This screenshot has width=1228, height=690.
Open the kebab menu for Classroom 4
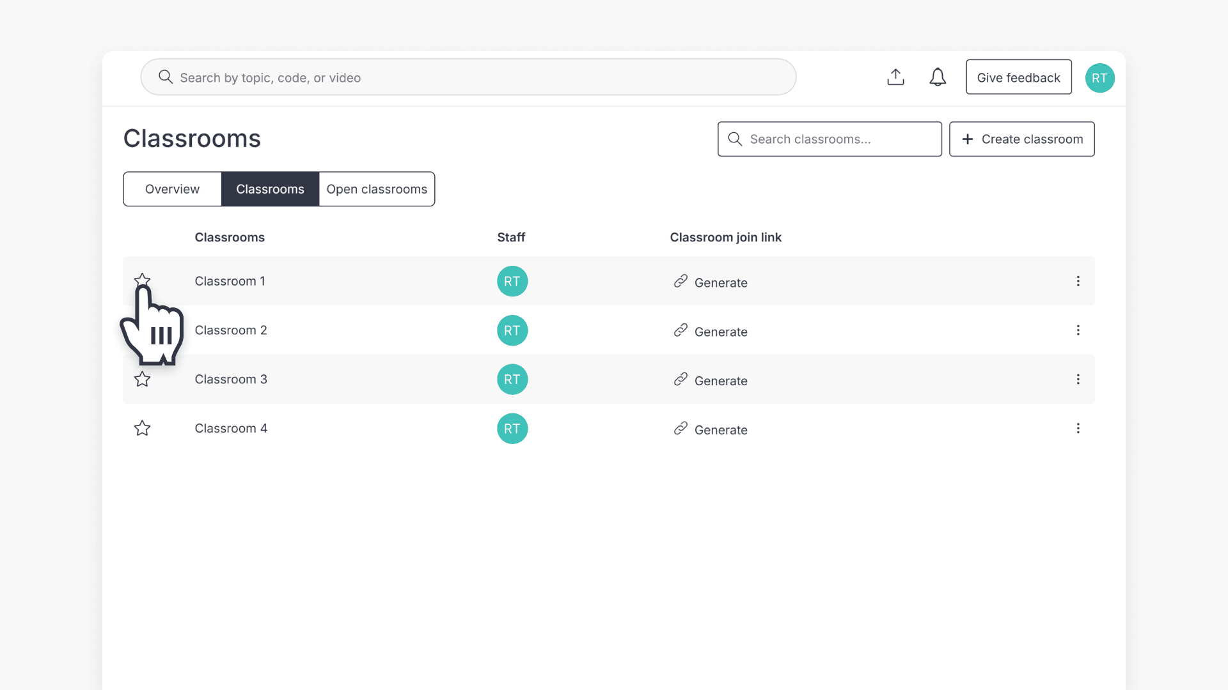click(1078, 429)
